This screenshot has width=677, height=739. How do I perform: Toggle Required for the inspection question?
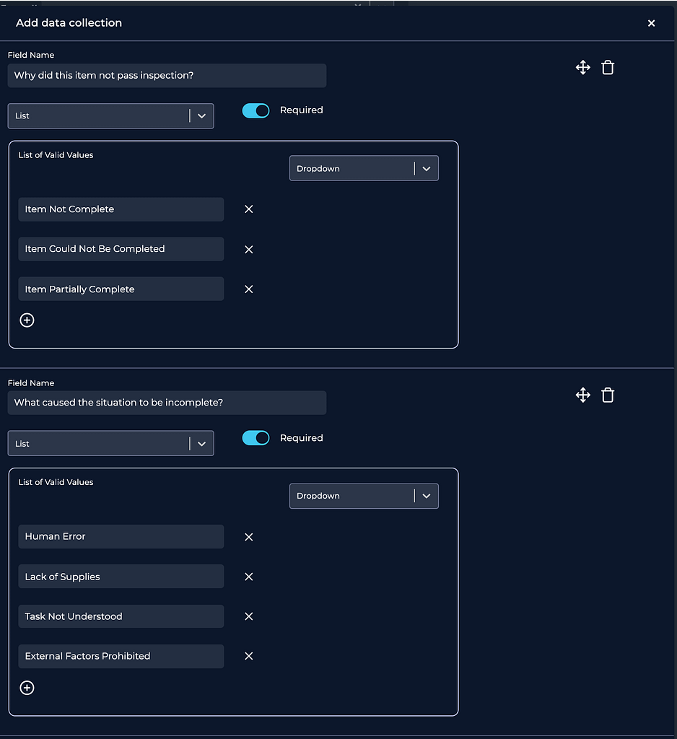[255, 110]
